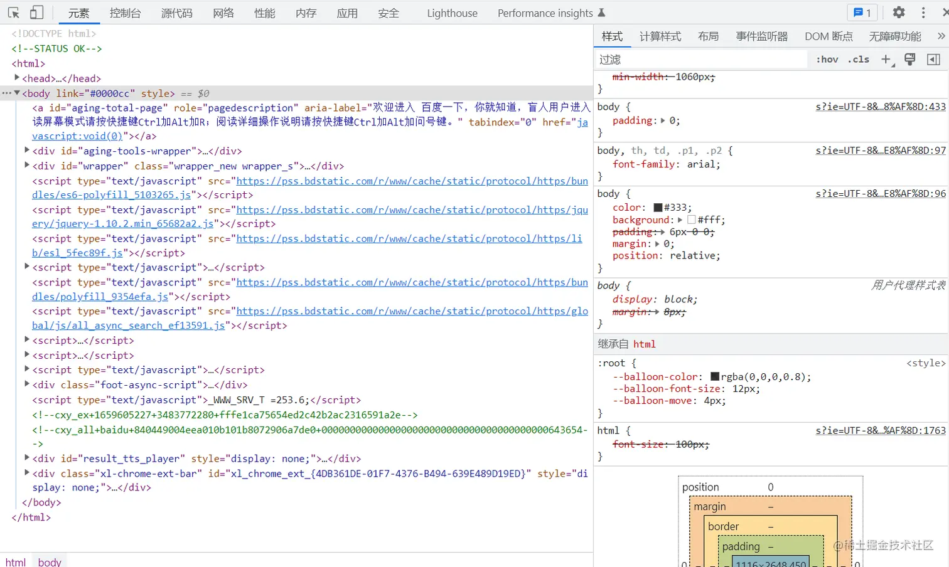Expand the result_tts_player div
This screenshot has height=567, width=949.
pos(27,457)
